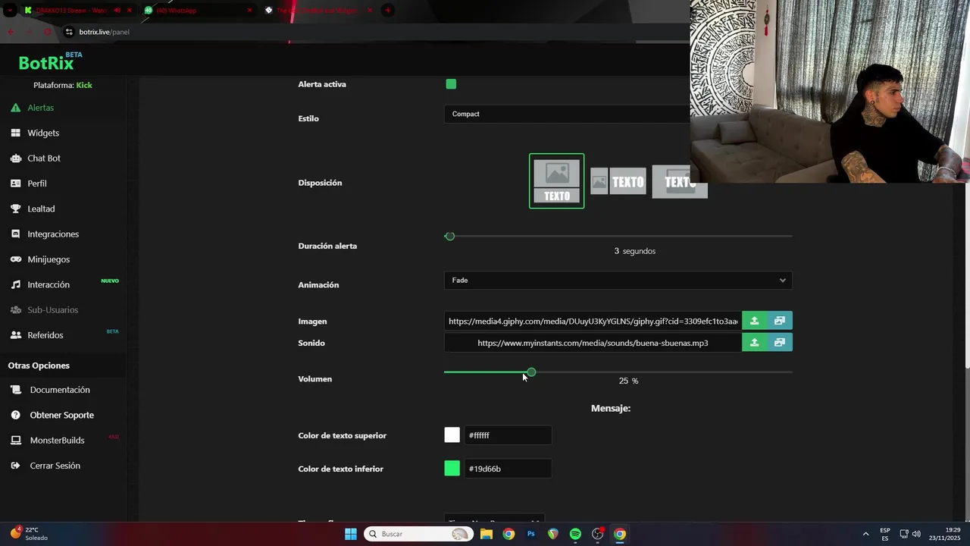Open the Interacción section

click(48, 284)
